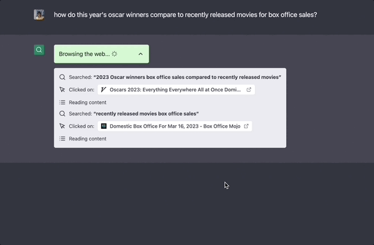The height and width of the screenshot is (245, 374).
Task: Click the user avatar thumbnail
Action: (x=39, y=15)
